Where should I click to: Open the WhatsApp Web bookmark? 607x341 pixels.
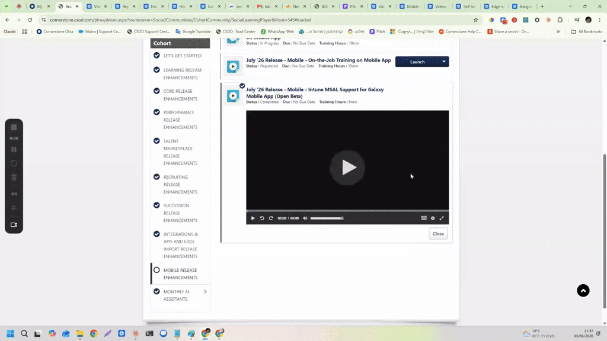tap(277, 31)
